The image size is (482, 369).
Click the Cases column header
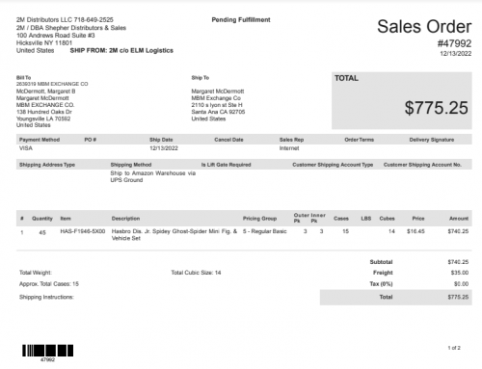click(x=341, y=219)
